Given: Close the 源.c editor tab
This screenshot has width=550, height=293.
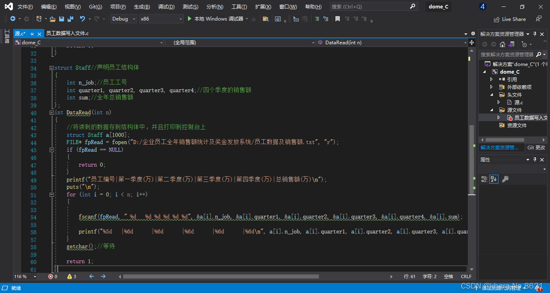Looking at the screenshot, I should click(x=39, y=34).
